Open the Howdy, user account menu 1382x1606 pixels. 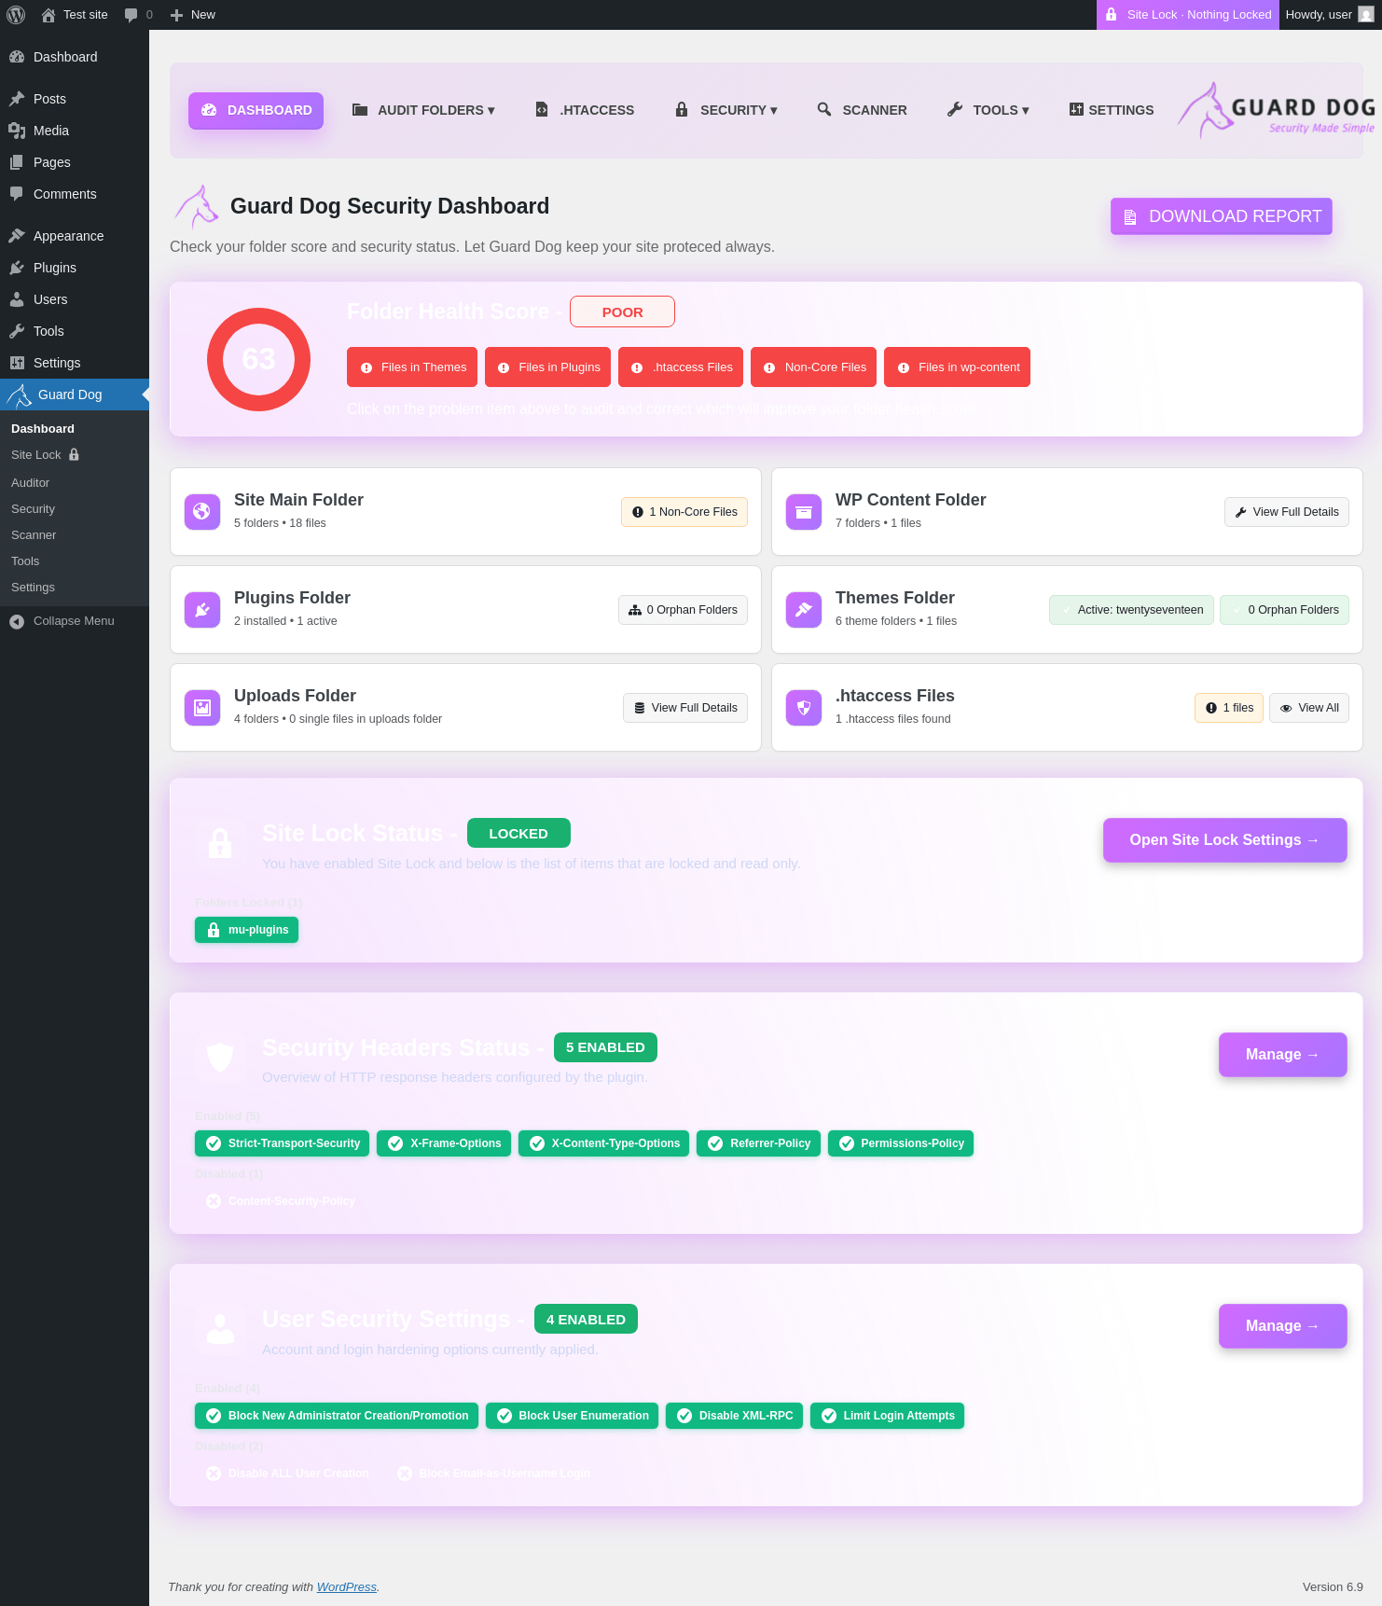(x=1329, y=15)
